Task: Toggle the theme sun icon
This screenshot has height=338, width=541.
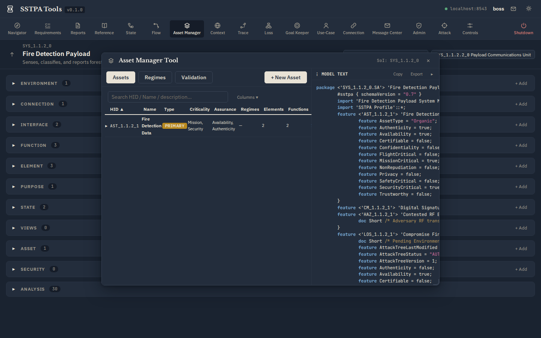Action: 529,9
